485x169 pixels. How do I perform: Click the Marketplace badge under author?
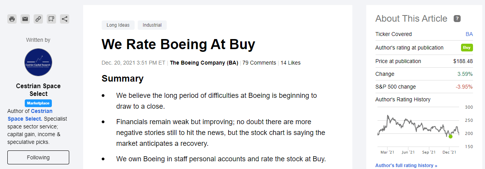click(38, 103)
